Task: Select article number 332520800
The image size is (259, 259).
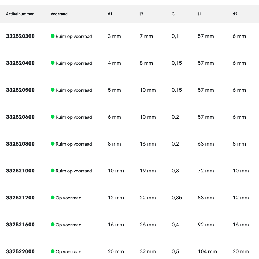Action: (20, 144)
